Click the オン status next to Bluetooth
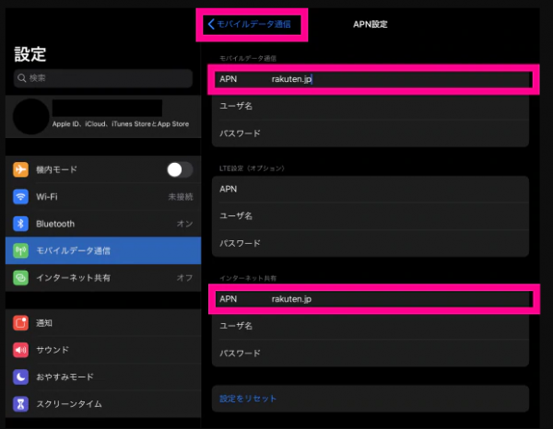 click(x=185, y=224)
